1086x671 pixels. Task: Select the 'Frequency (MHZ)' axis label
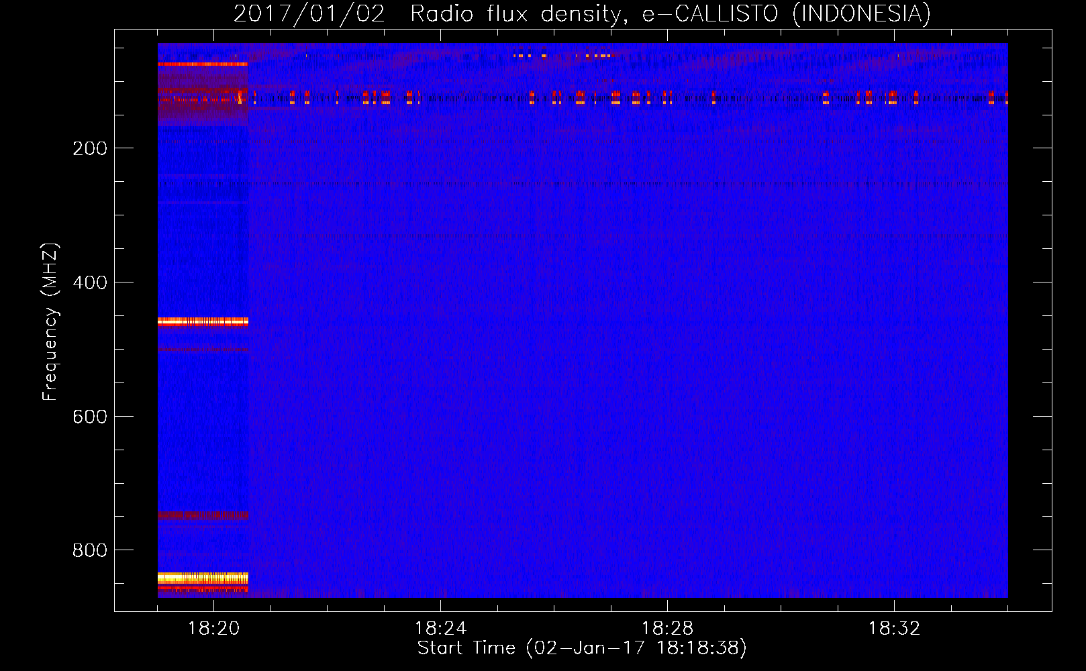tap(50, 322)
